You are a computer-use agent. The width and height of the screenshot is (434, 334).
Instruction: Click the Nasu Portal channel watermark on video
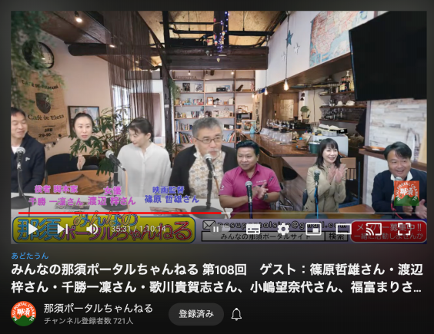coord(406,193)
